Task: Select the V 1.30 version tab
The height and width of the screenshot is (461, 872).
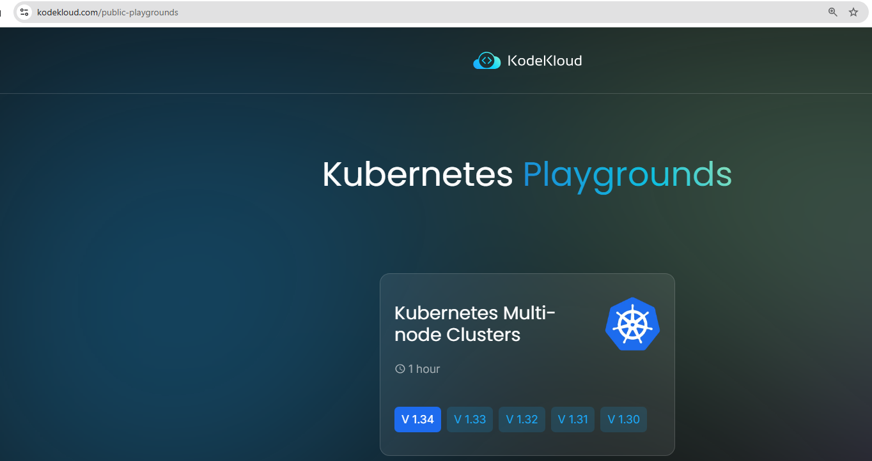Action: (623, 419)
